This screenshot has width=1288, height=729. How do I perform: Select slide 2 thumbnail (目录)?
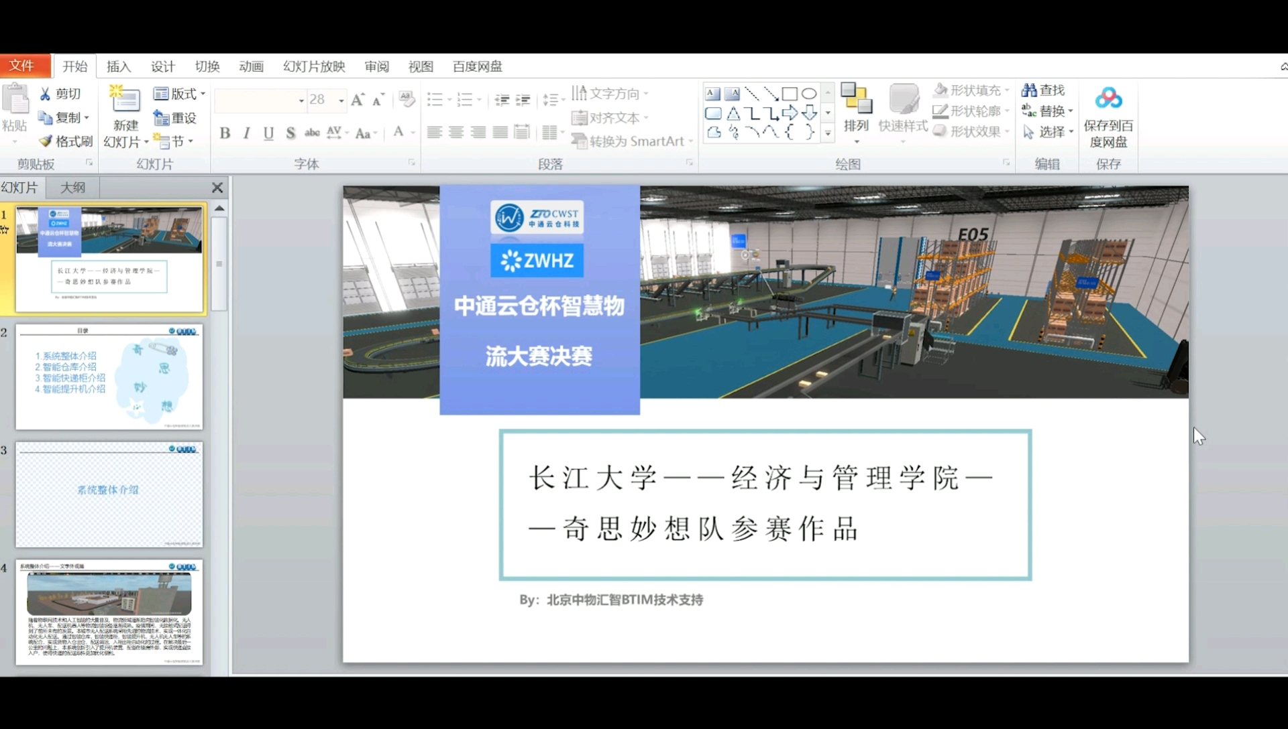pyautogui.click(x=109, y=377)
